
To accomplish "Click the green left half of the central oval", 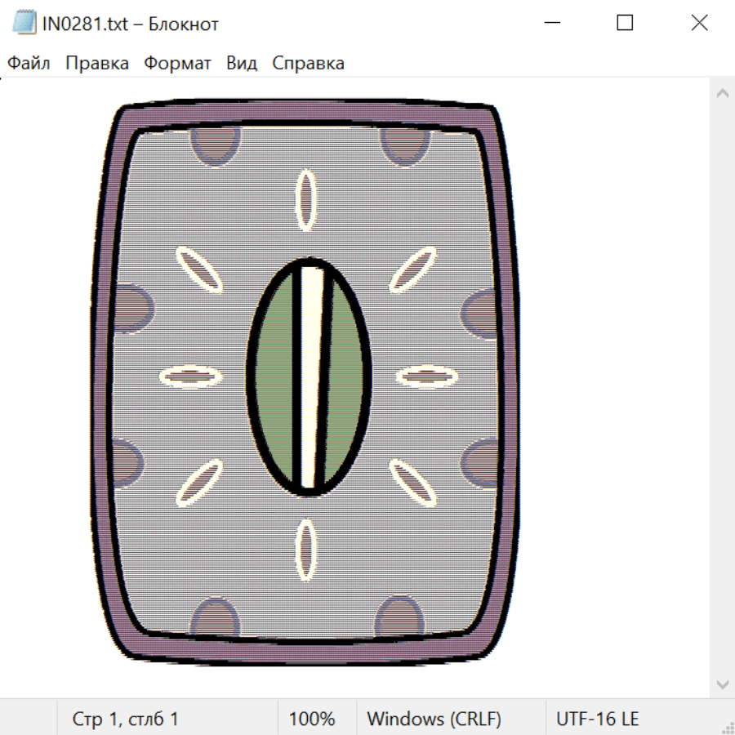I will [275, 376].
